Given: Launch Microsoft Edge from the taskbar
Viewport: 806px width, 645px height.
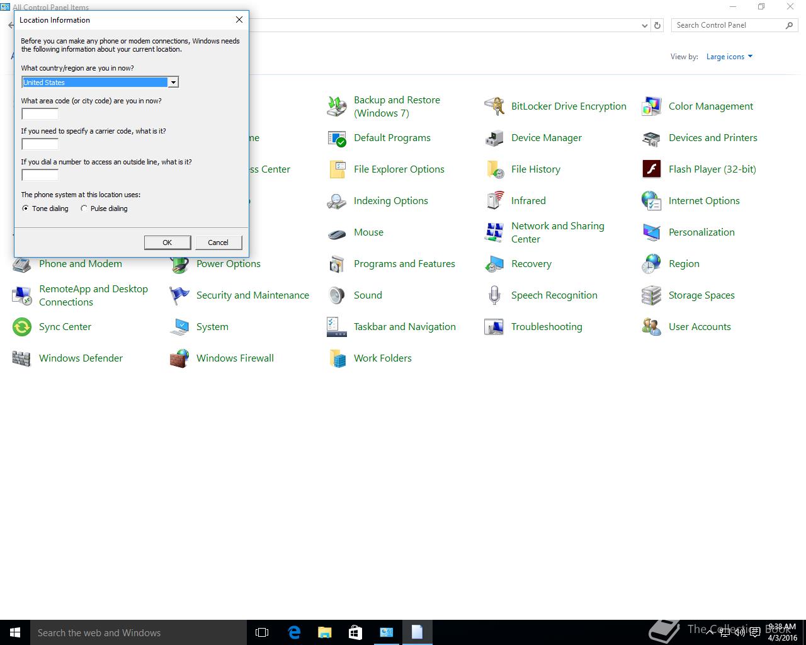Looking at the screenshot, I should pos(293,632).
